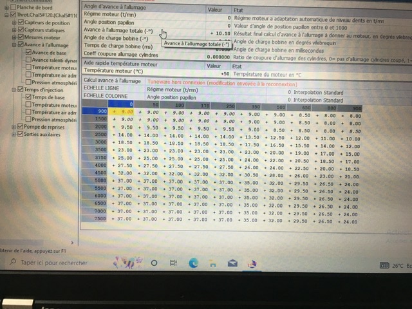Open Microsoft Edge from the taskbar
Viewport: 412px width, 309px height.
click(193, 263)
